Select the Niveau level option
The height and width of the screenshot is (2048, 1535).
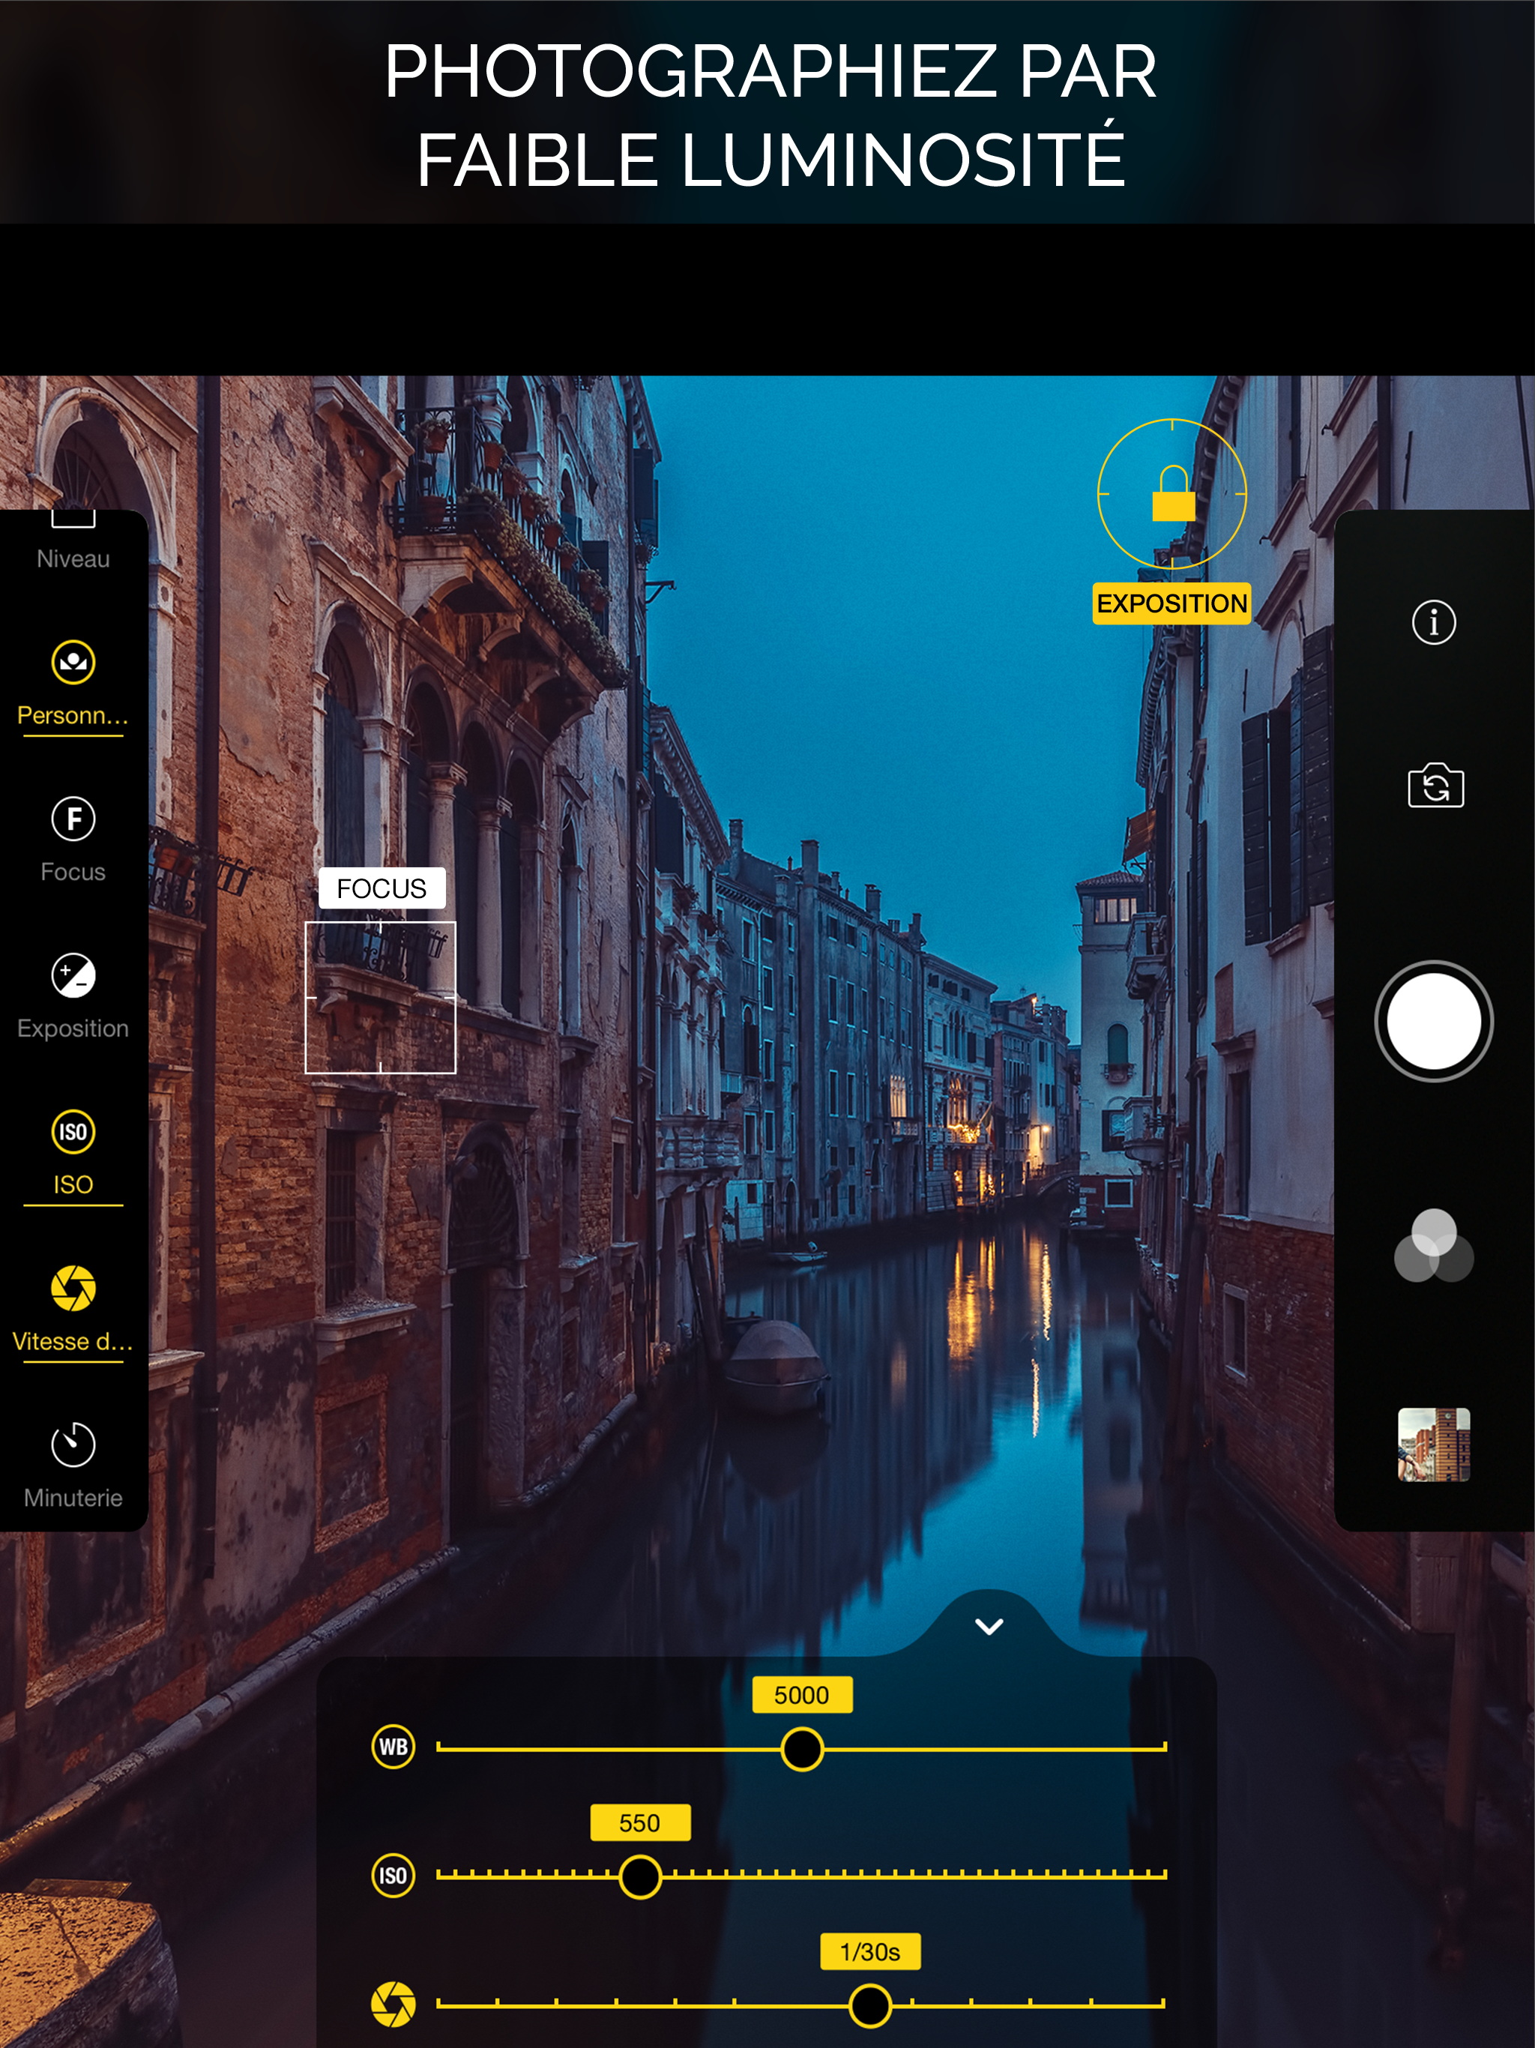(73, 546)
